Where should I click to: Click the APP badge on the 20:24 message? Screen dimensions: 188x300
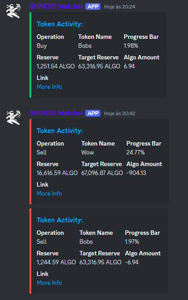point(93,7)
